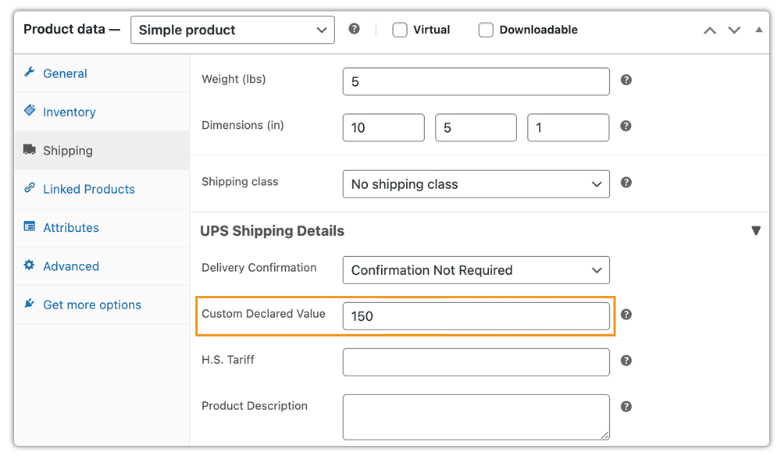Open the Shipping class dropdown

(476, 183)
